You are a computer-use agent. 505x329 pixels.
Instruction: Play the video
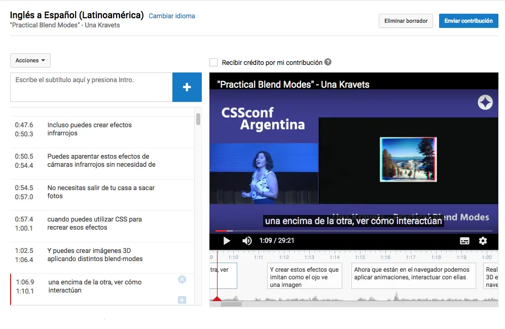(226, 241)
